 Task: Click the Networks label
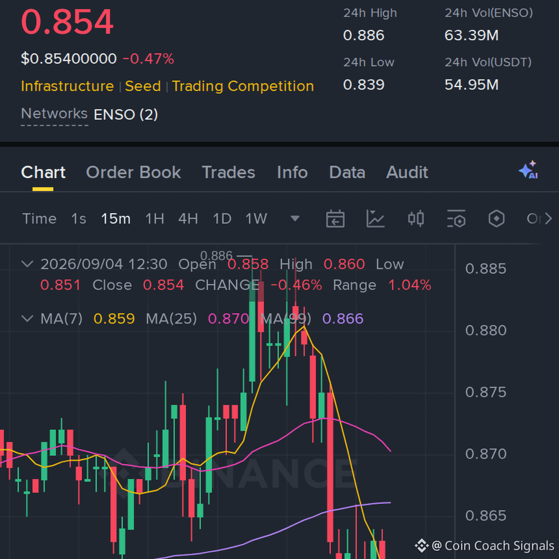pos(54,114)
